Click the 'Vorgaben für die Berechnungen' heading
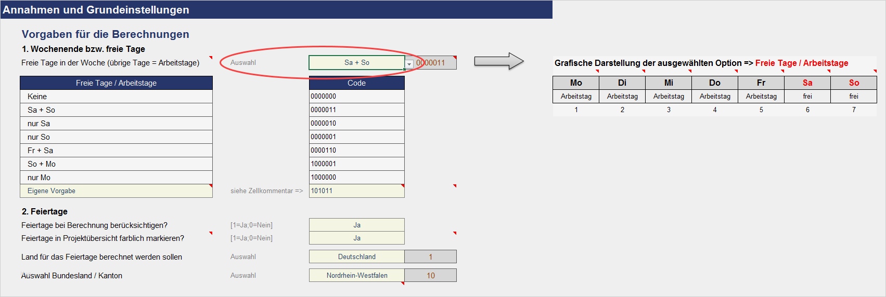The width and height of the screenshot is (886, 297). (106, 34)
